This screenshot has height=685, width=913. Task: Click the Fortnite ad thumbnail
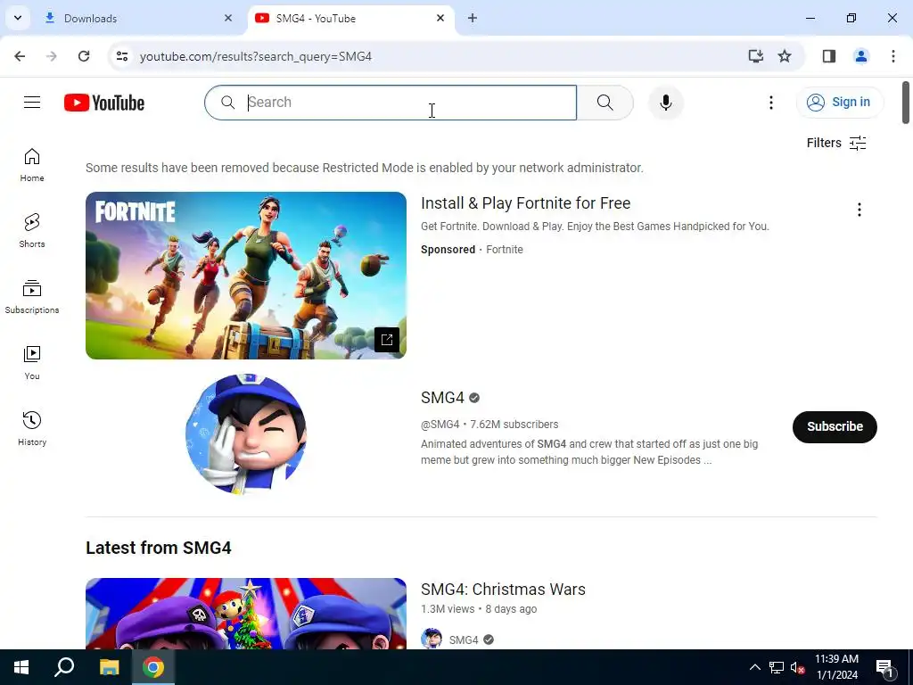(246, 275)
